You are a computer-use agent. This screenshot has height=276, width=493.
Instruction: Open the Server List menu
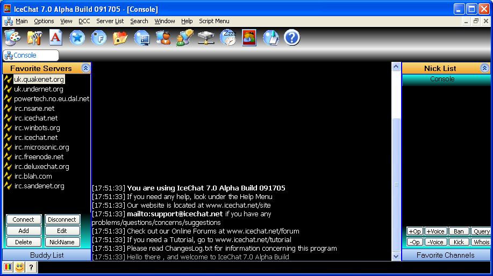tap(110, 21)
